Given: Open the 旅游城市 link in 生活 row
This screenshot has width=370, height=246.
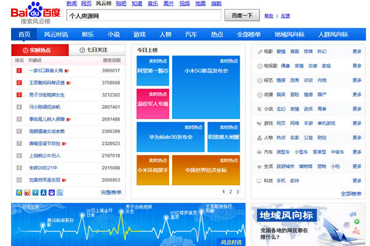Looking at the screenshot, I should (286, 167).
